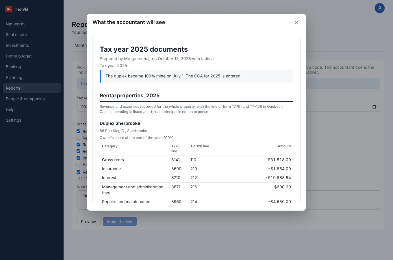Toggle the checkbox beside the "In" label
Image resolution: width=393 pixels, height=260 pixels.
(78, 158)
